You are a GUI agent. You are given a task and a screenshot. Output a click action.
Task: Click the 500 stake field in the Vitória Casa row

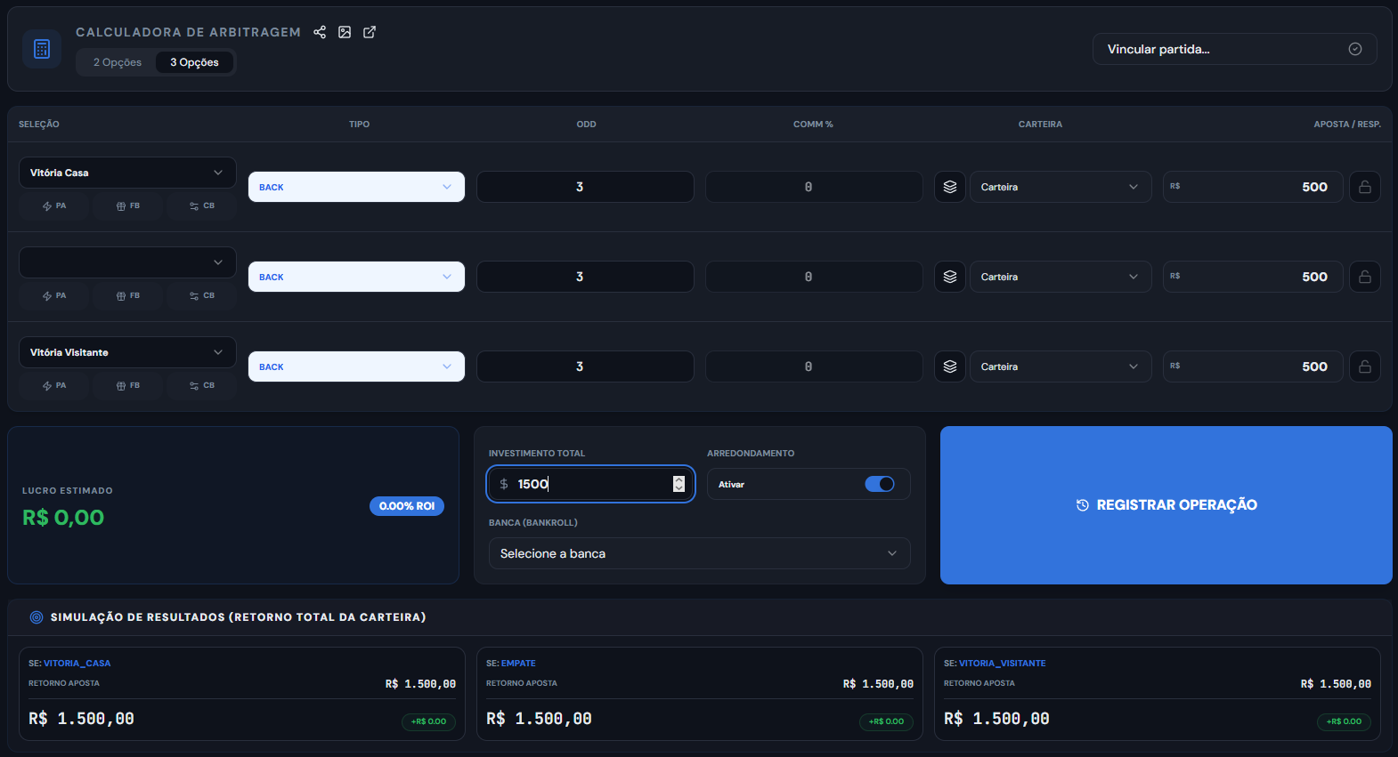pyautogui.click(x=1253, y=187)
